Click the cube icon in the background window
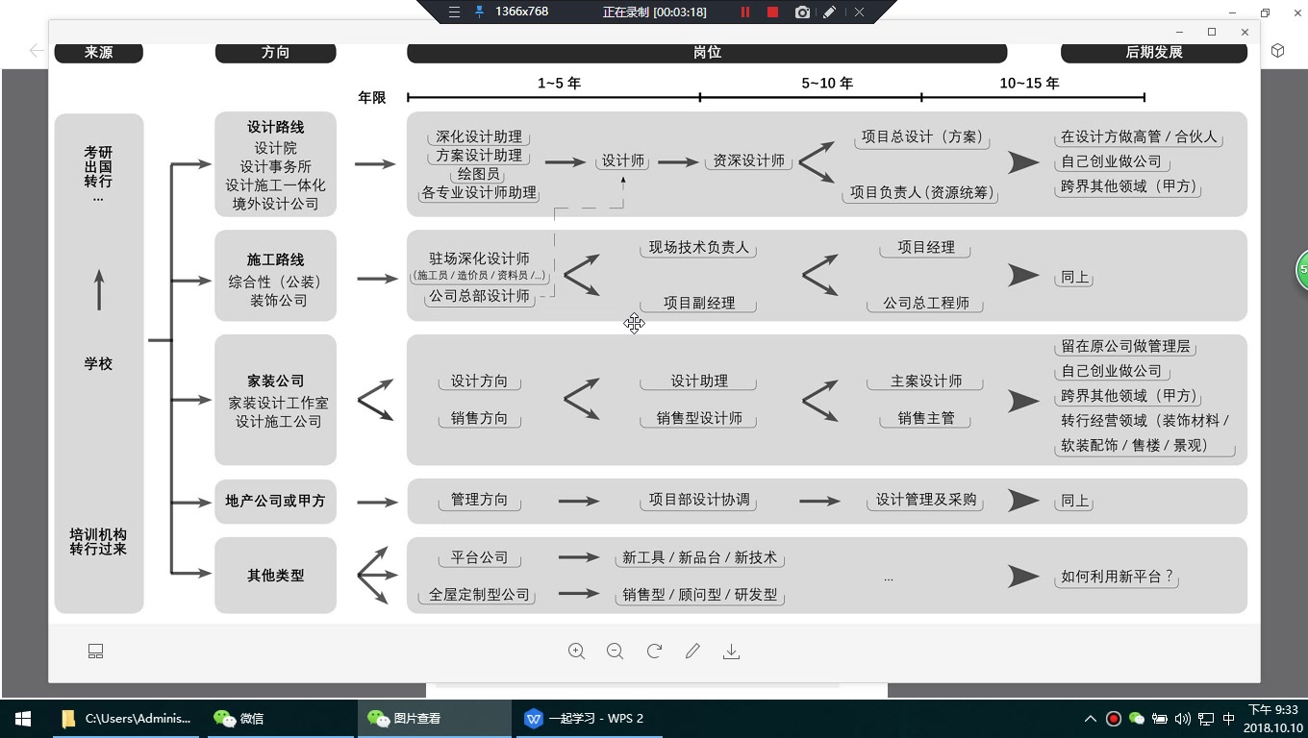1308x738 pixels. click(1278, 51)
